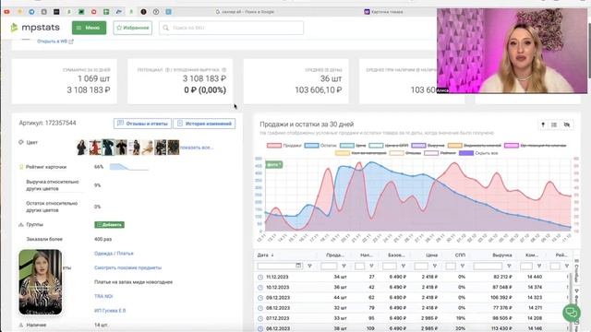
Task: Open История изменений
Action: click(204, 124)
